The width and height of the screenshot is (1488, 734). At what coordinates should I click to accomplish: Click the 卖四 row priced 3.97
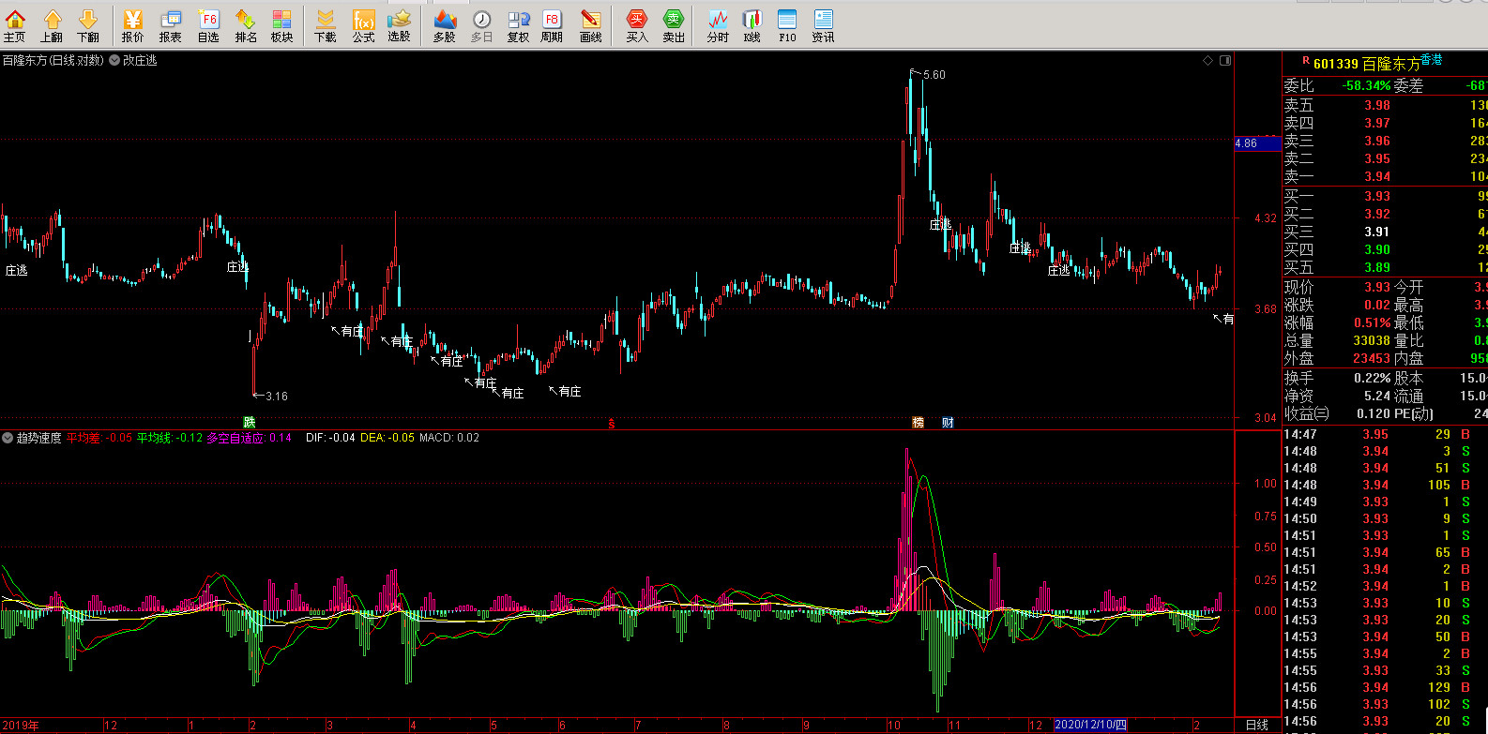pyautogui.click(x=1385, y=123)
